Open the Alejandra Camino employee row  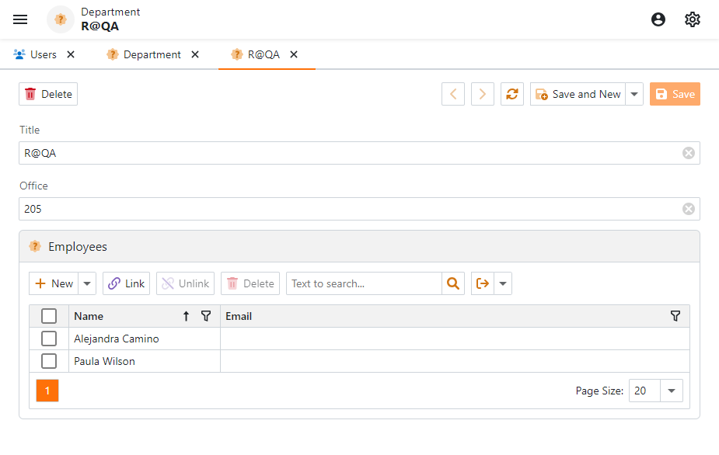click(359, 339)
